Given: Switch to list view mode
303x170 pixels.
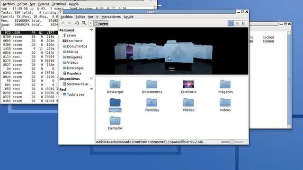Looking at the screenshot, I should click(x=237, y=23).
